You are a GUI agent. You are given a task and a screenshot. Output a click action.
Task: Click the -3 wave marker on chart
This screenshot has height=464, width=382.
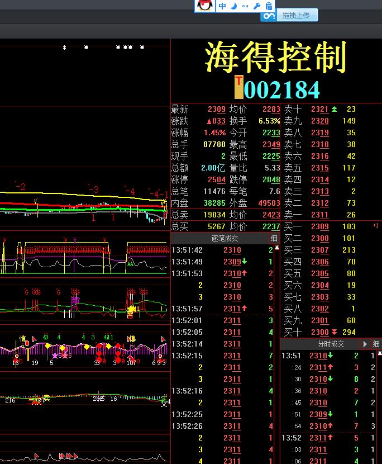point(93,190)
